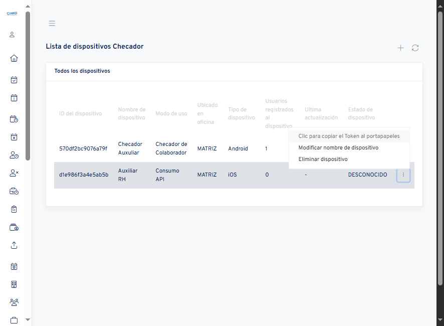Refresh the device list
This screenshot has height=326, width=444.
pyautogui.click(x=415, y=48)
